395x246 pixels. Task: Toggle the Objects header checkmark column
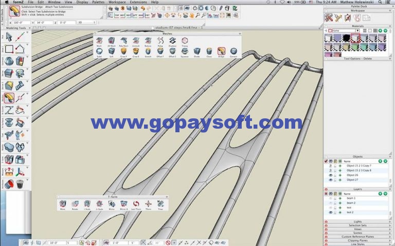[326, 161]
